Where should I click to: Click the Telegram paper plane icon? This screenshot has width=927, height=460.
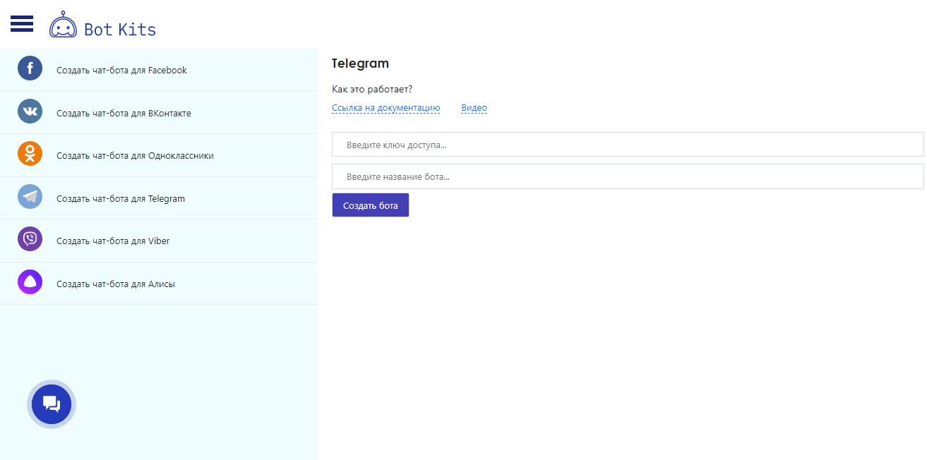coord(30,197)
